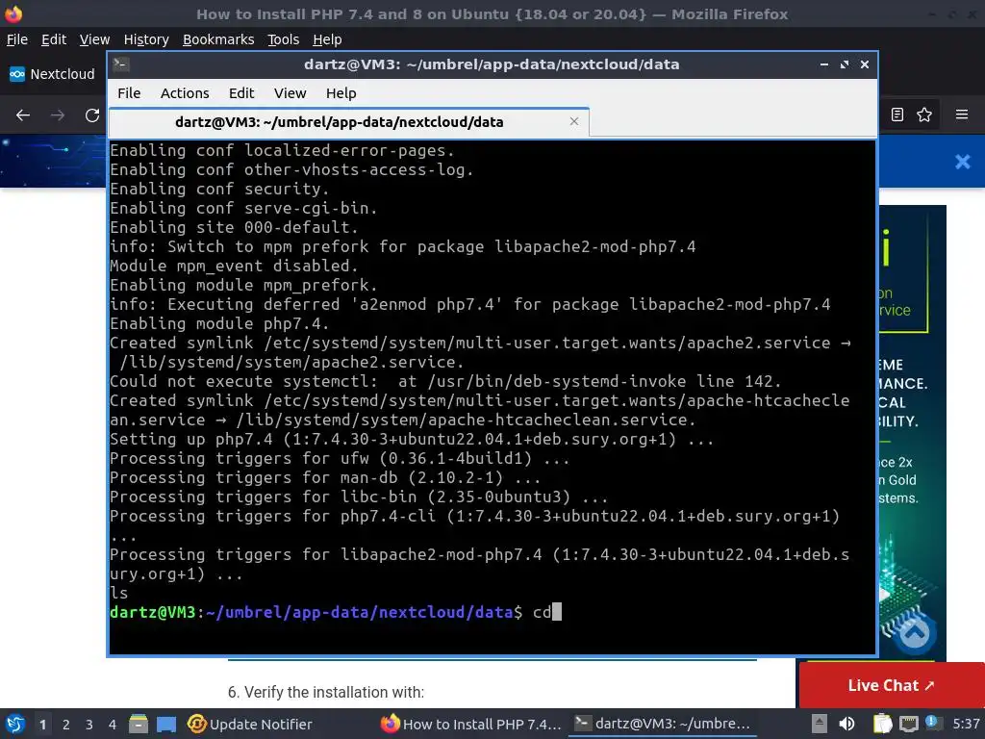
Task: Open Firefox Tools menu
Action: (x=284, y=39)
